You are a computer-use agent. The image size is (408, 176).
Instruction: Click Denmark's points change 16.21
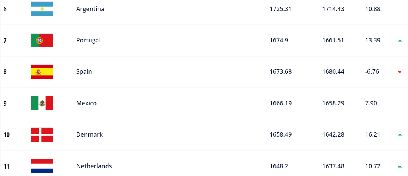coord(372,135)
